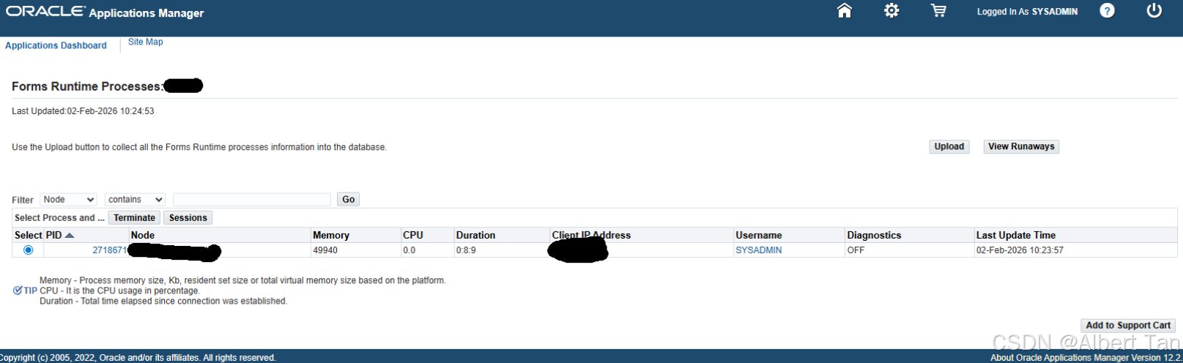Click the Upload button
Screen dimensions: 1183x363
coord(949,146)
